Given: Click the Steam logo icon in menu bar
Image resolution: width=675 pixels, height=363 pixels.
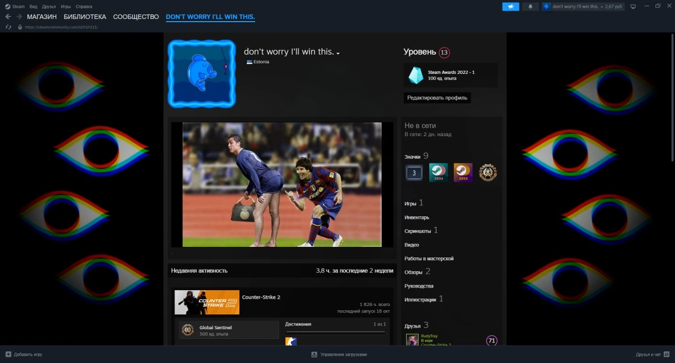Looking at the screenshot, I should coord(7,6).
